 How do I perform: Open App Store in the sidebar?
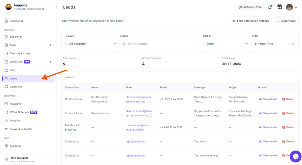pos(28,146)
